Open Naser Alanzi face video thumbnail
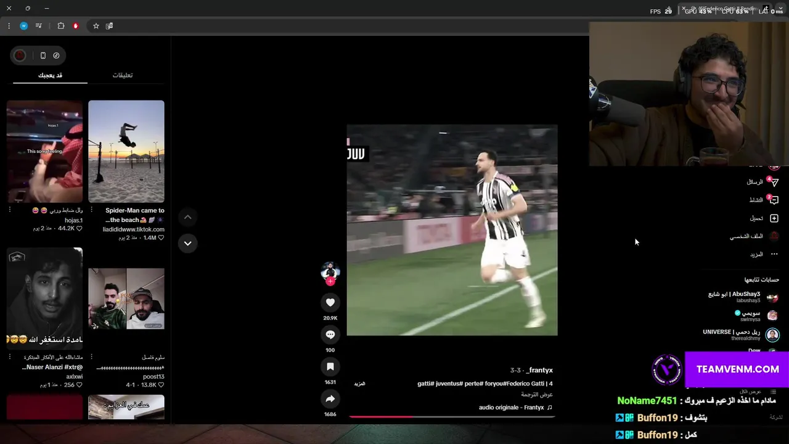 44,298
